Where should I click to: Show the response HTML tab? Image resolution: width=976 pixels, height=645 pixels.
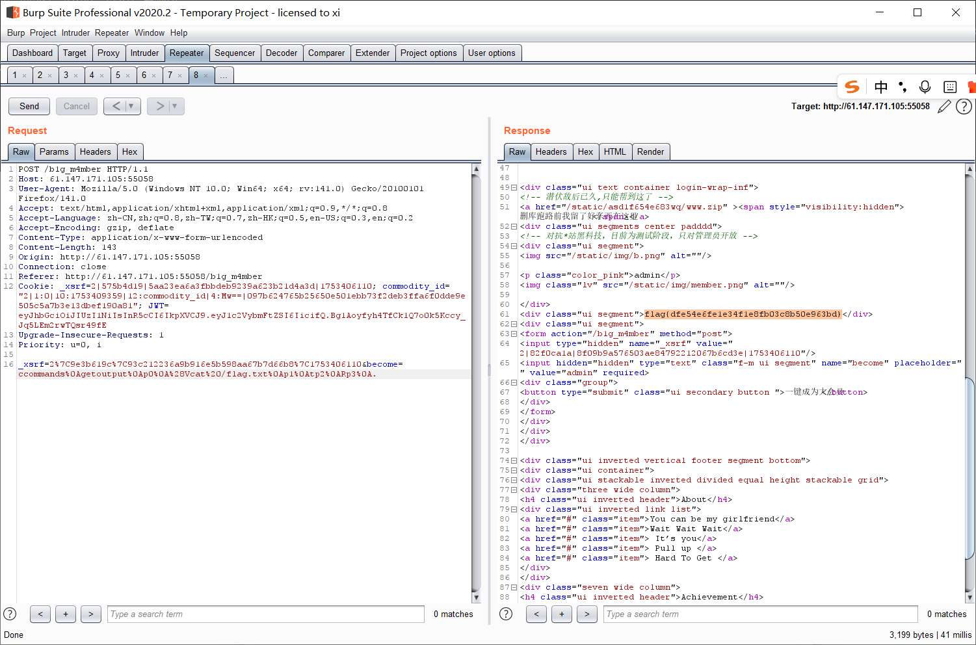614,151
